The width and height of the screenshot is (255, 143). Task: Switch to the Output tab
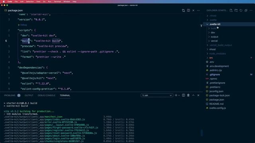point(29,95)
